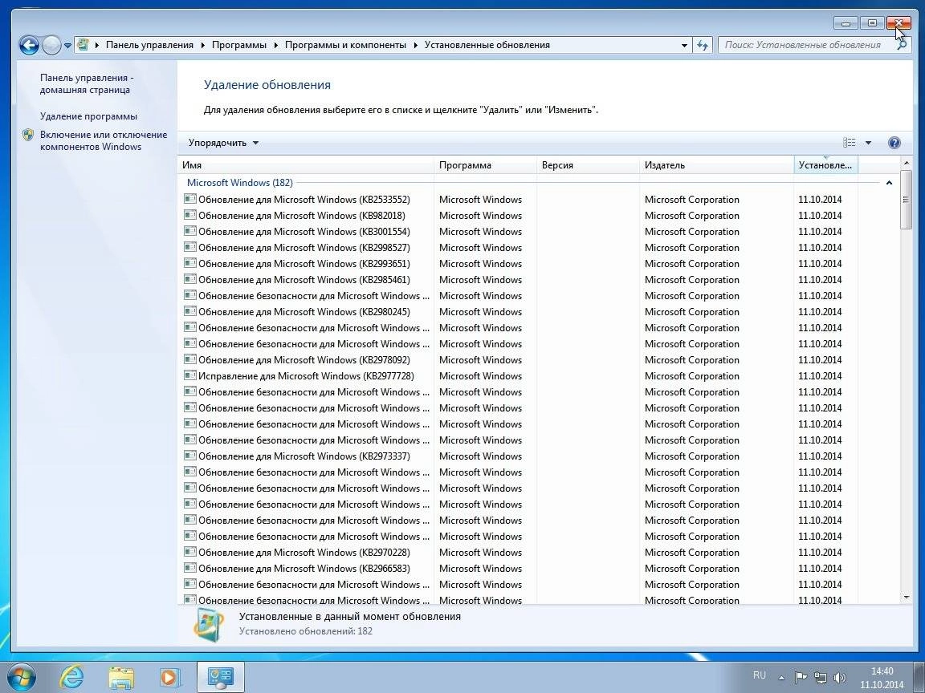Image resolution: width=925 pixels, height=693 pixels.
Task: Click icon of update KB2966583
Action: 190,568
